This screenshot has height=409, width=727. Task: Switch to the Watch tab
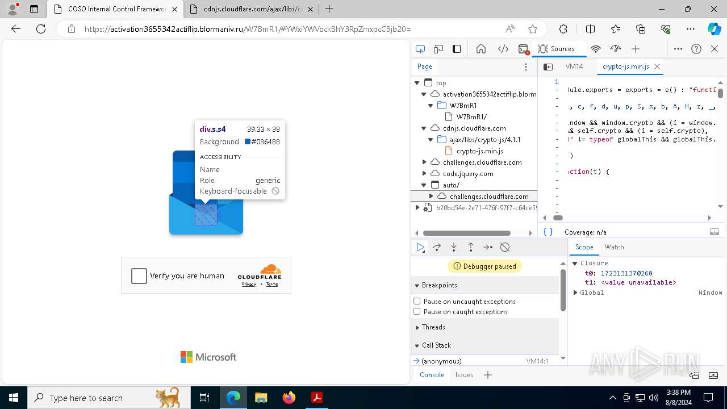[x=614, y=247]
